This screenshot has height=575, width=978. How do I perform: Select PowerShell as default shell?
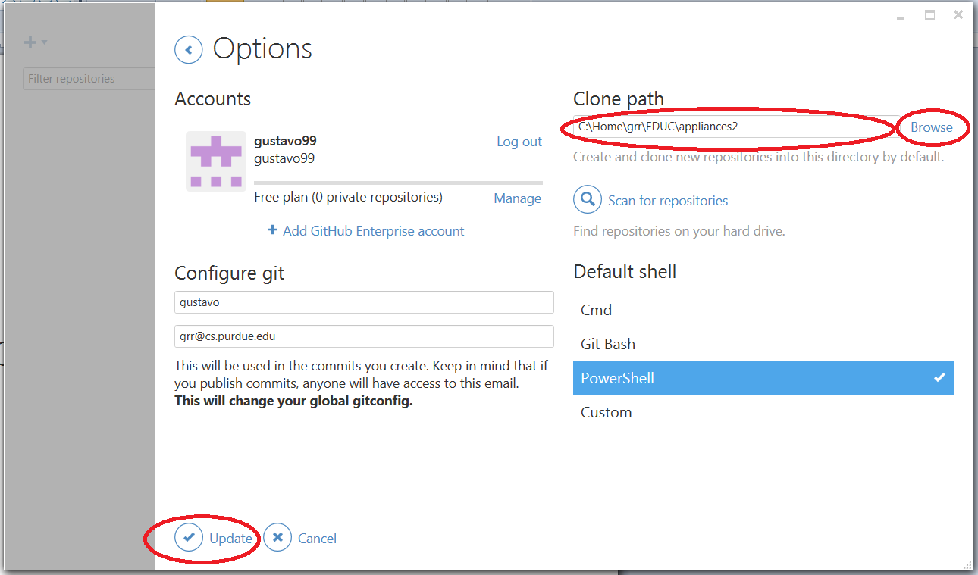coord(763,378)
